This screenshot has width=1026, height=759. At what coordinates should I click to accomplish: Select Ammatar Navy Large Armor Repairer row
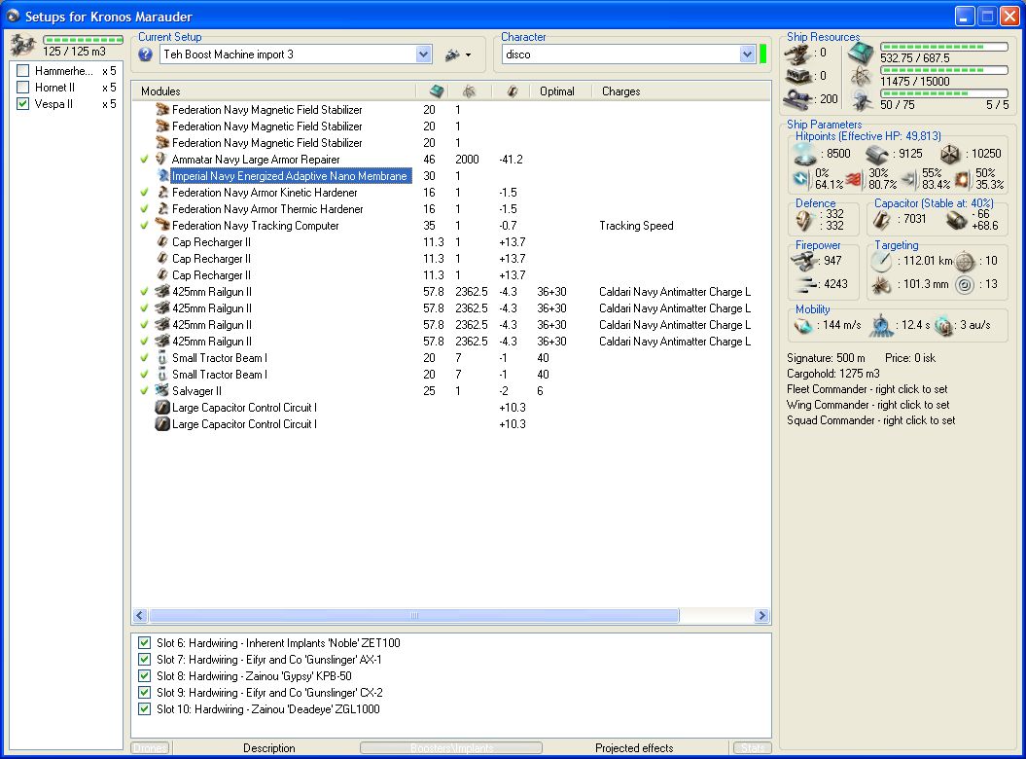pyautogui.click(x=255, y=160)
